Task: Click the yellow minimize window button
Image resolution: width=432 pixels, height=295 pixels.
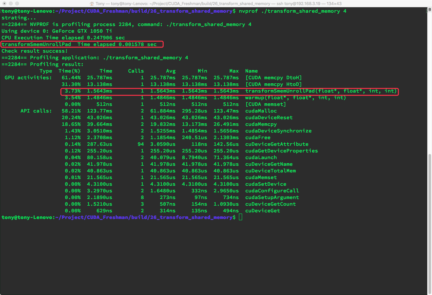Action: (11, 3)
